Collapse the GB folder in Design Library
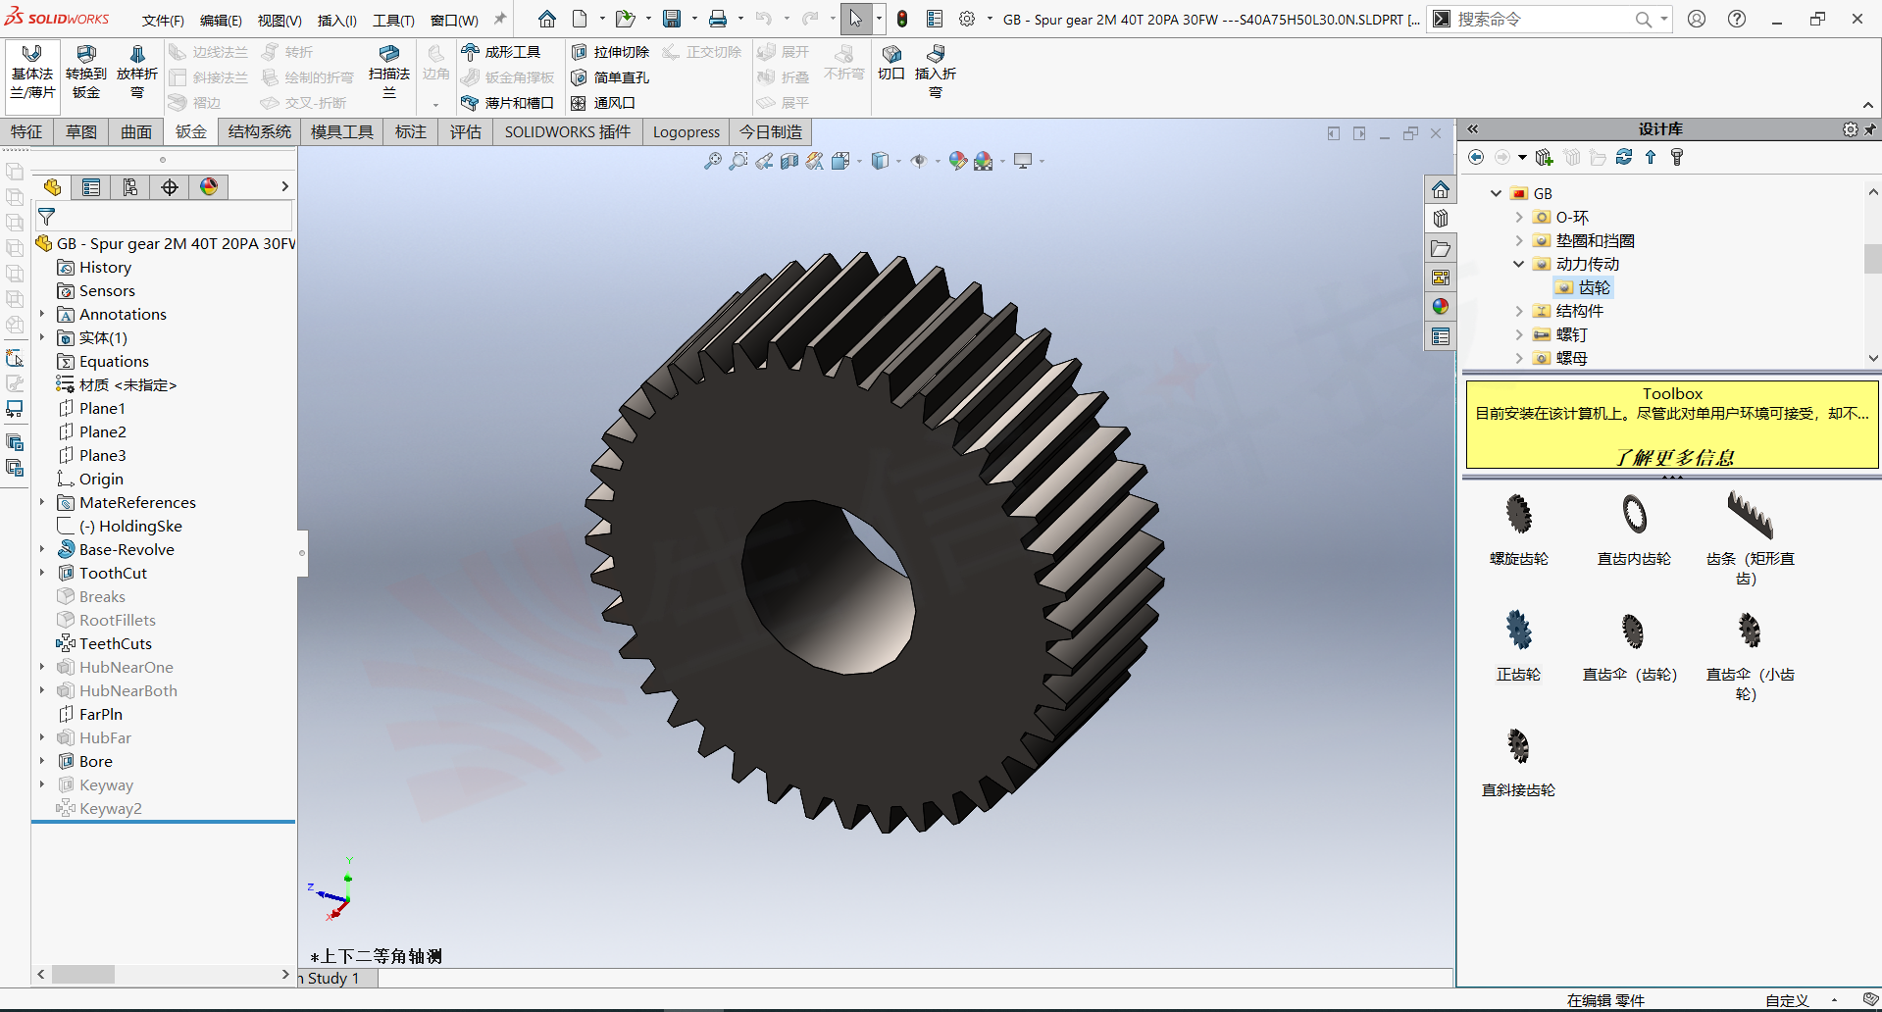Screen dimensions: 1882x1012 (x=1496, y=193)
